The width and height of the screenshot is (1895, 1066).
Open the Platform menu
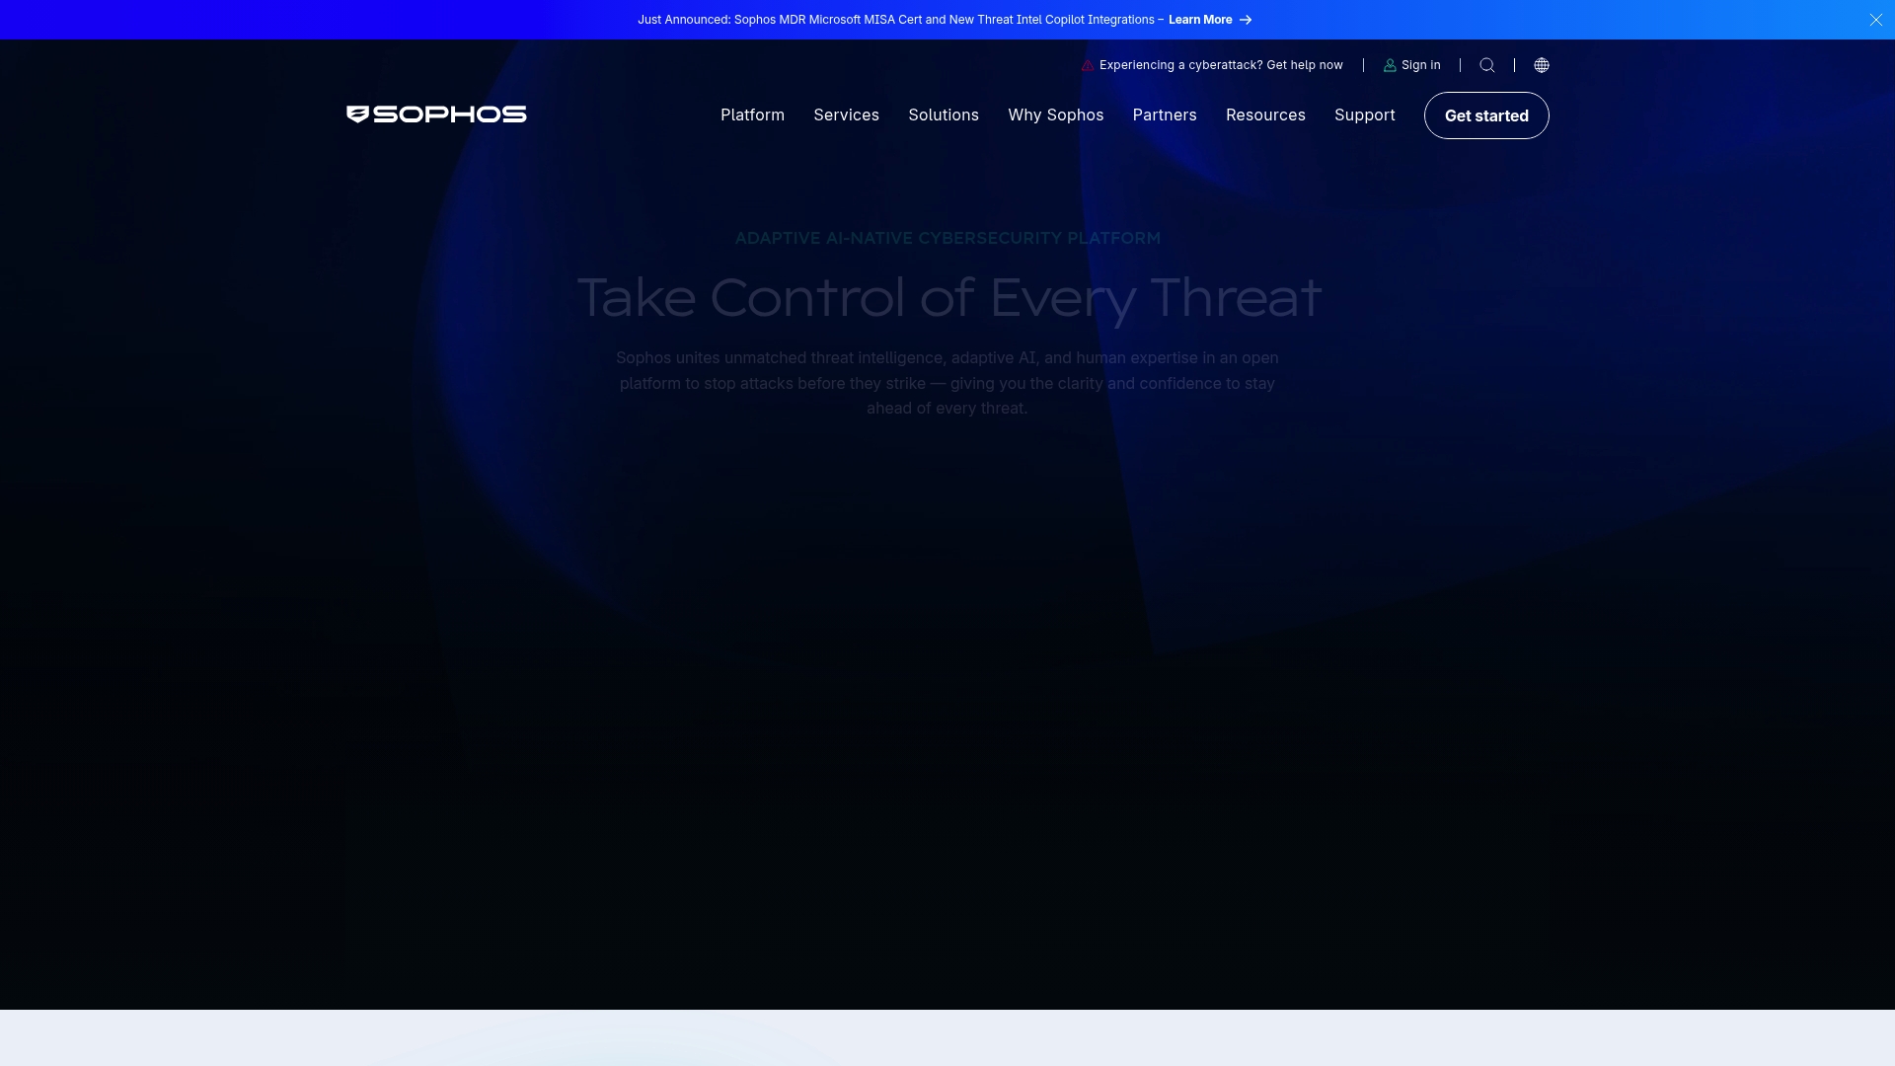(x=752, y=115)
